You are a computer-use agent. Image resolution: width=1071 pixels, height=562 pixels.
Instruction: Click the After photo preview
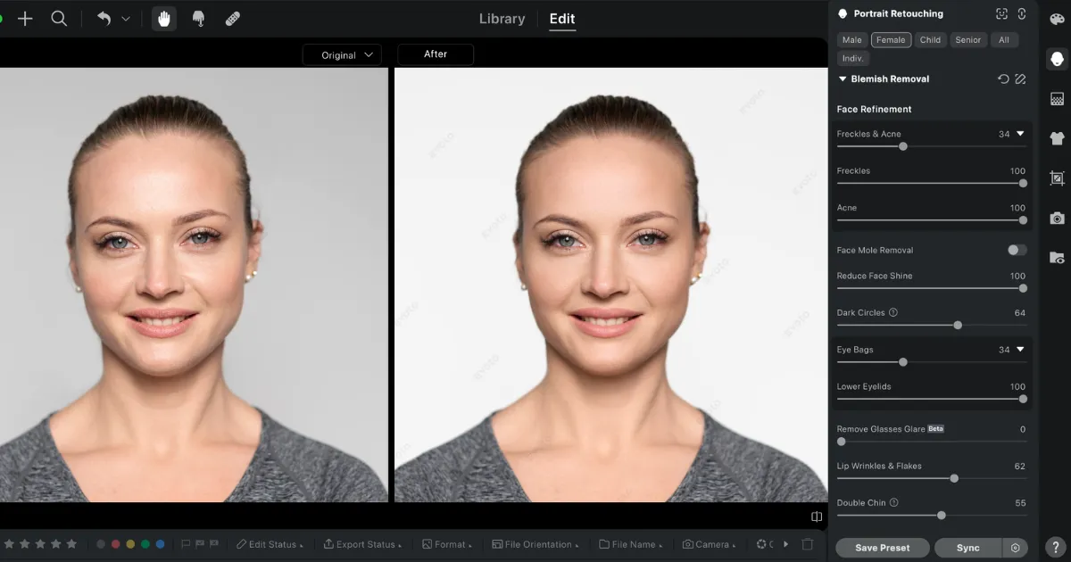(610, 285)
